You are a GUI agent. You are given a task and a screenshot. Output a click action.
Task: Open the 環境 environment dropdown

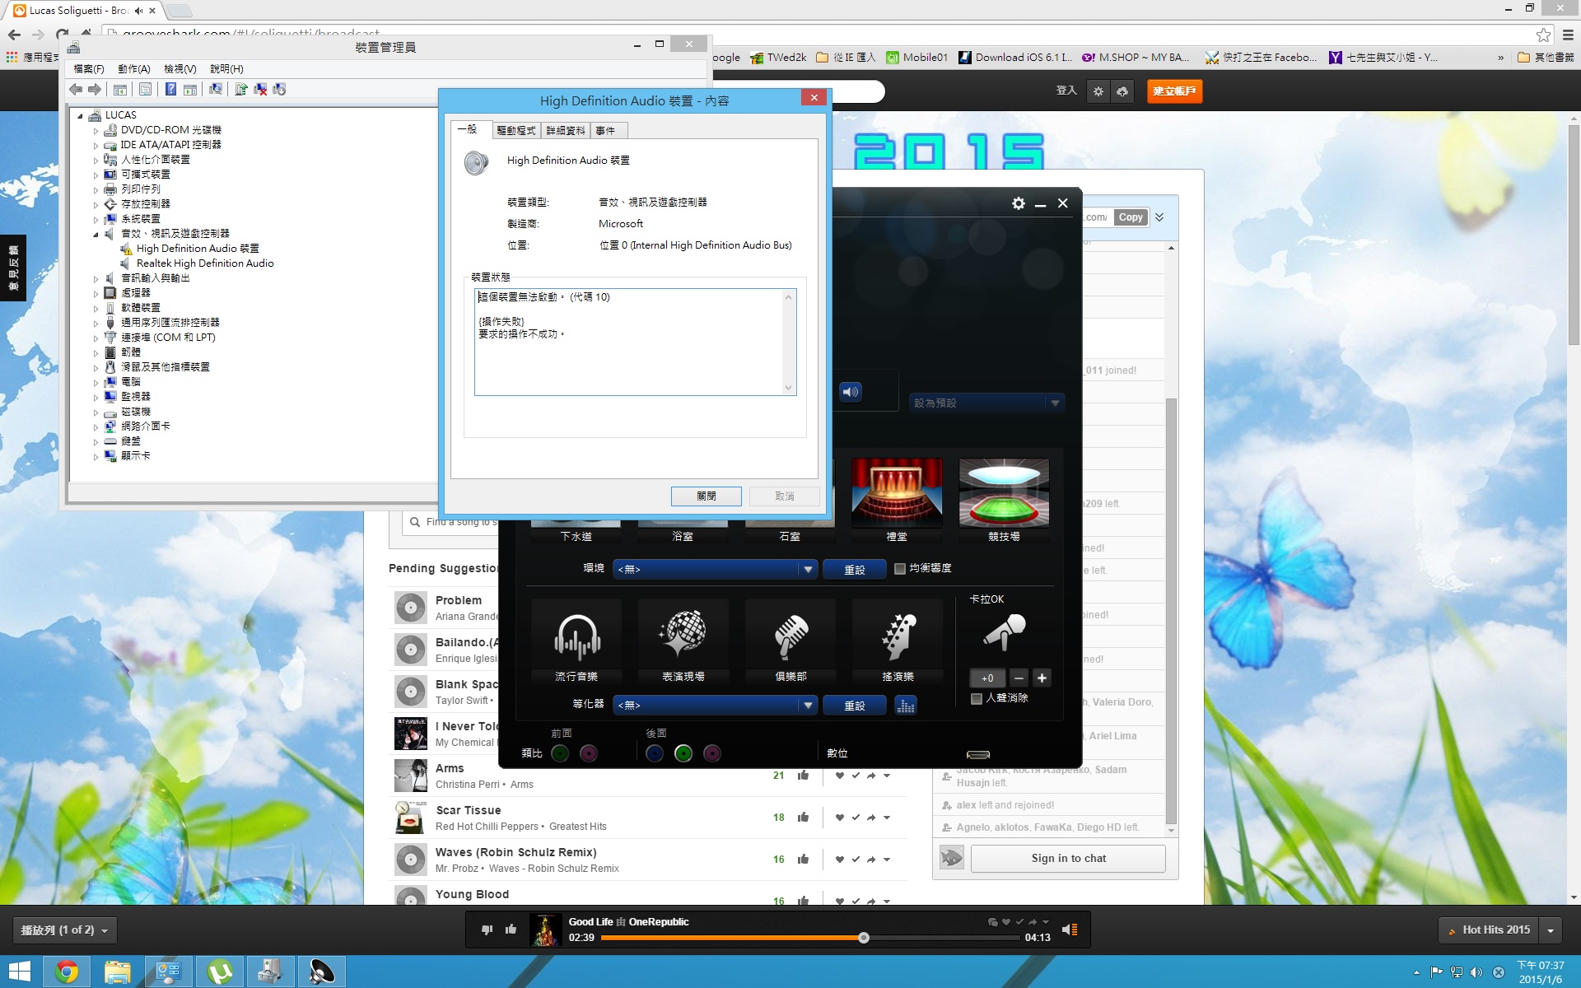715,569
